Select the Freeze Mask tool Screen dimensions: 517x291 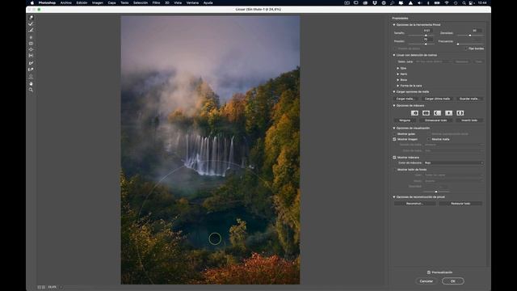pyautogui.click(x=31, y=63)
